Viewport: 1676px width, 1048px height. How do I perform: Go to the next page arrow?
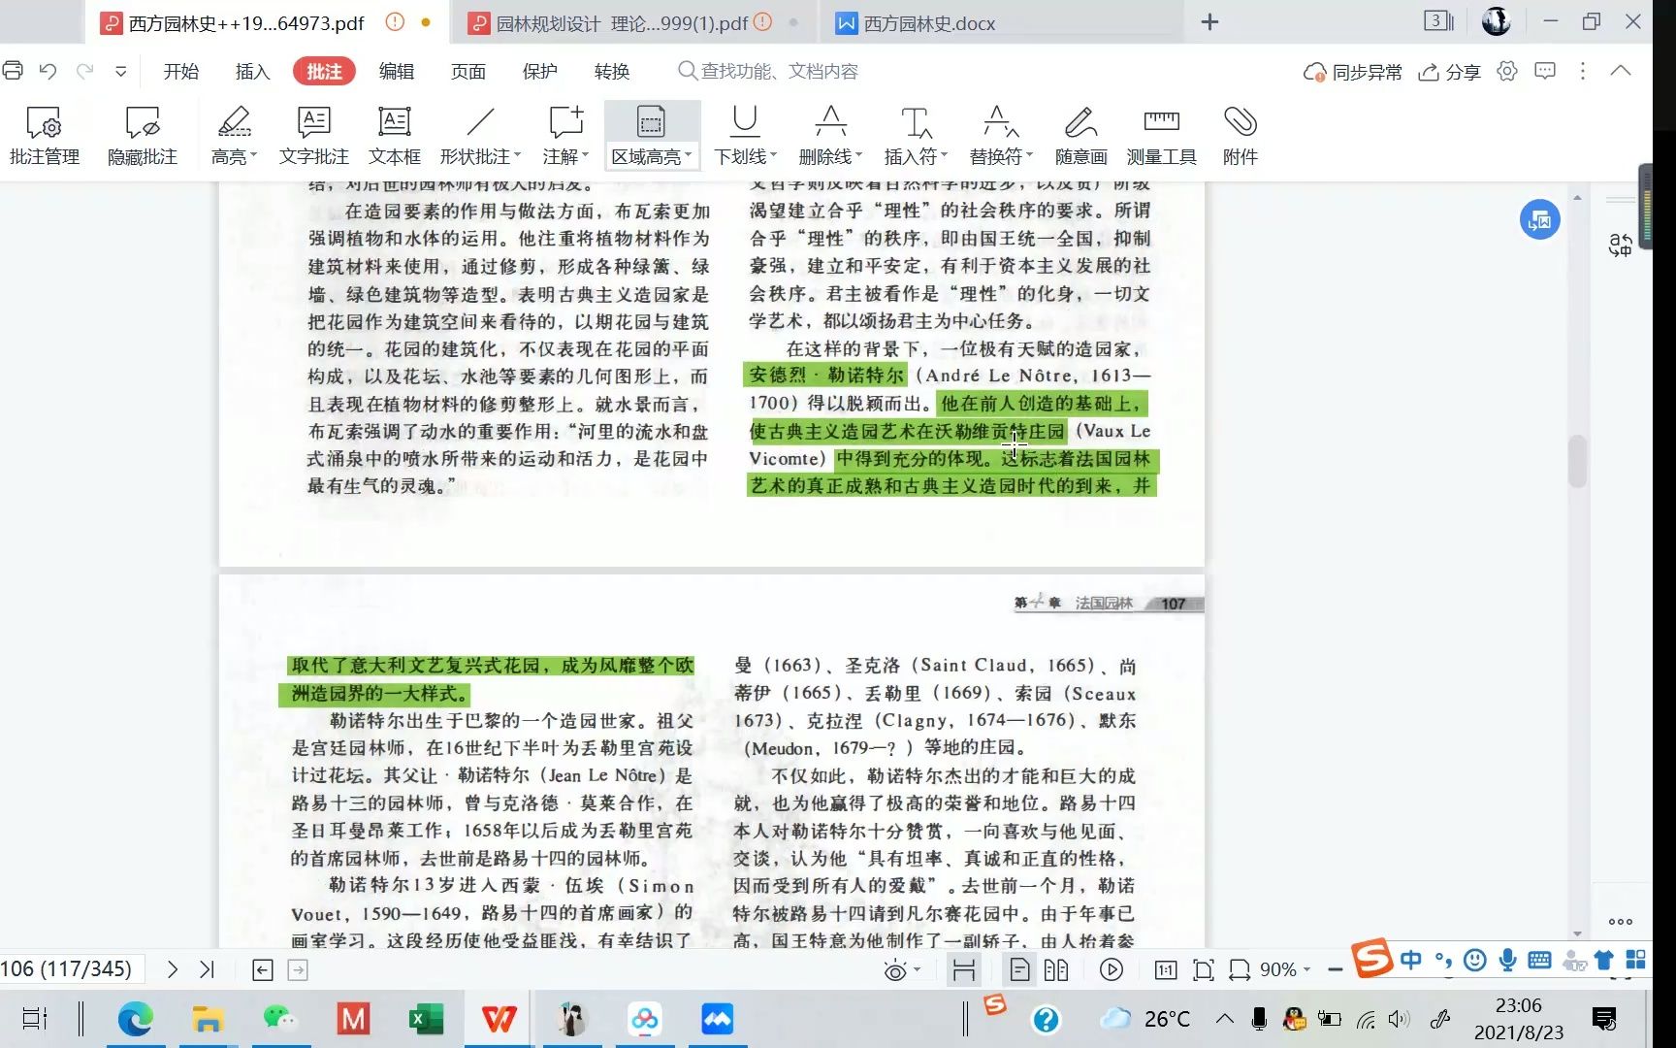pyautogui.click(x=173, y=969)
